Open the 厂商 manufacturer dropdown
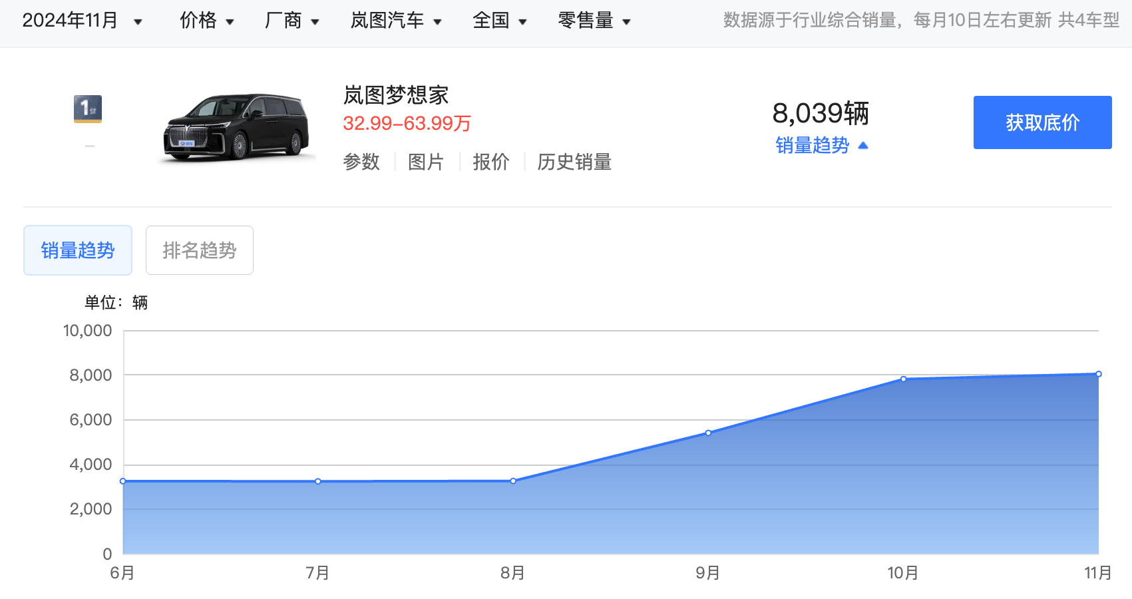The image size is (1132, 599). [291, 21]
